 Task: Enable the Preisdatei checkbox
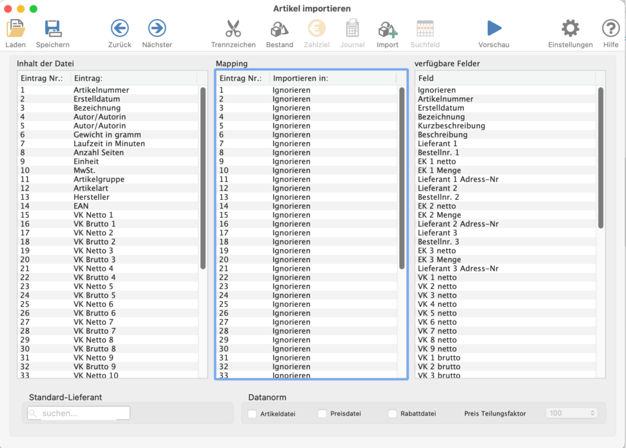pyautogui.click(x=322, y=414)
